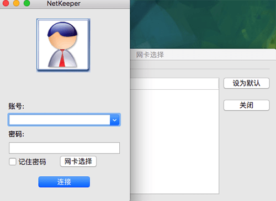Screen dimensions: 276x201
Task: Enable the 记住密码 remember password checkbox
Action: tap(13, 162)
